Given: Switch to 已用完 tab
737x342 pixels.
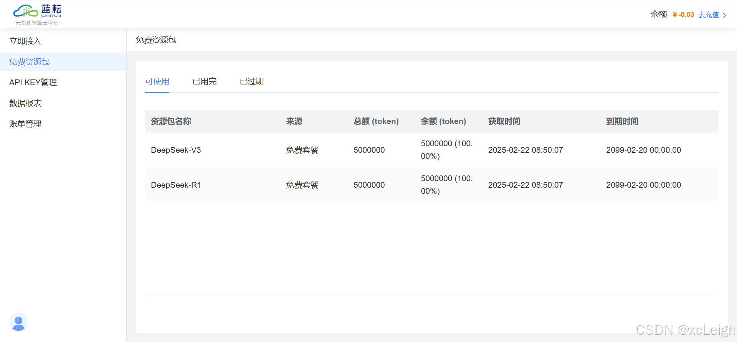Looking at the screenshot, I should click(205, 81).
